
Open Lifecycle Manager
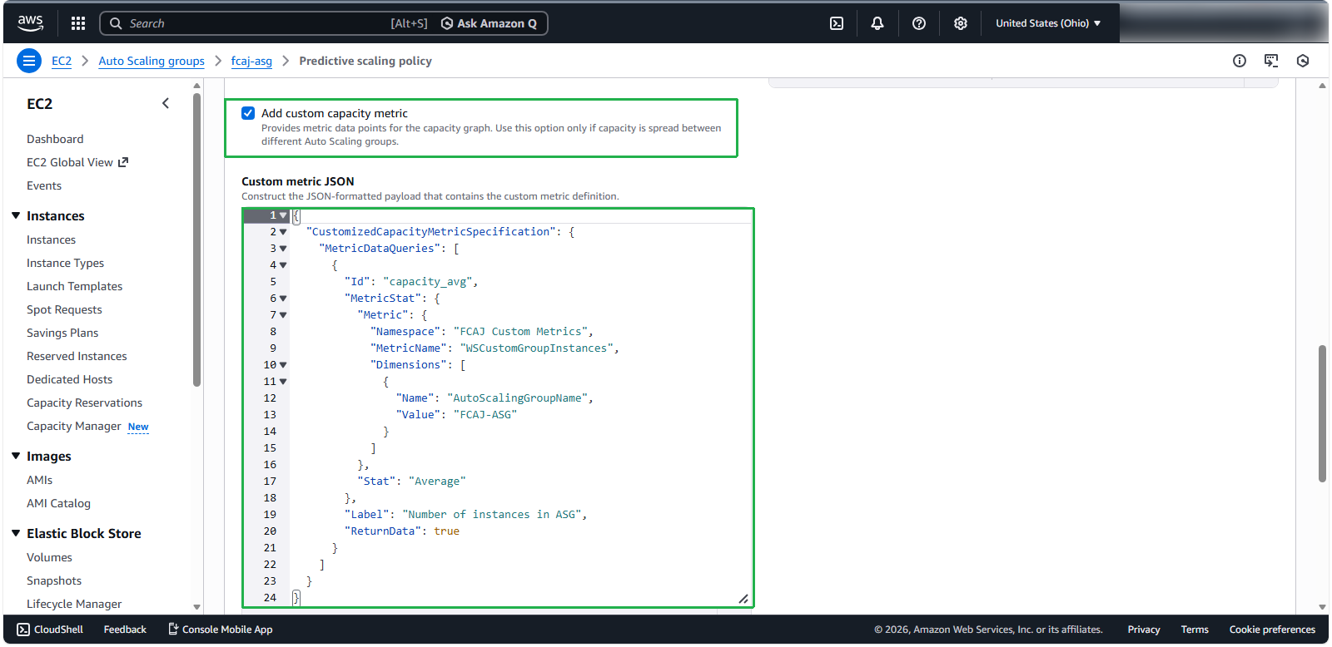click(x=74, y=604)
